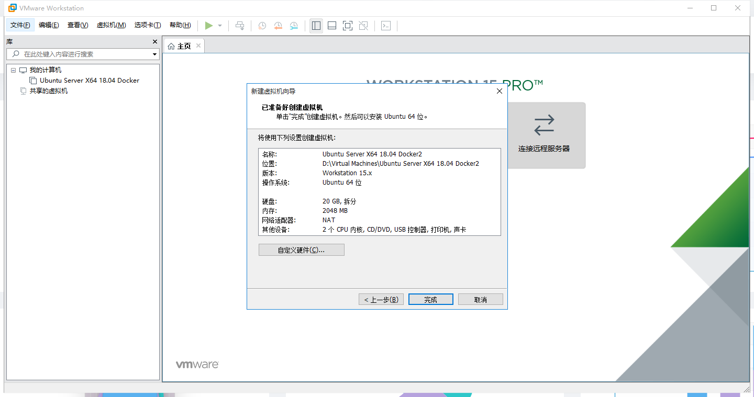Close the 新建虚拟机向导 dialog
Image resolution: width=754 pixels, height=397 pixels.
pyautogui.click(x=499, y=91)
